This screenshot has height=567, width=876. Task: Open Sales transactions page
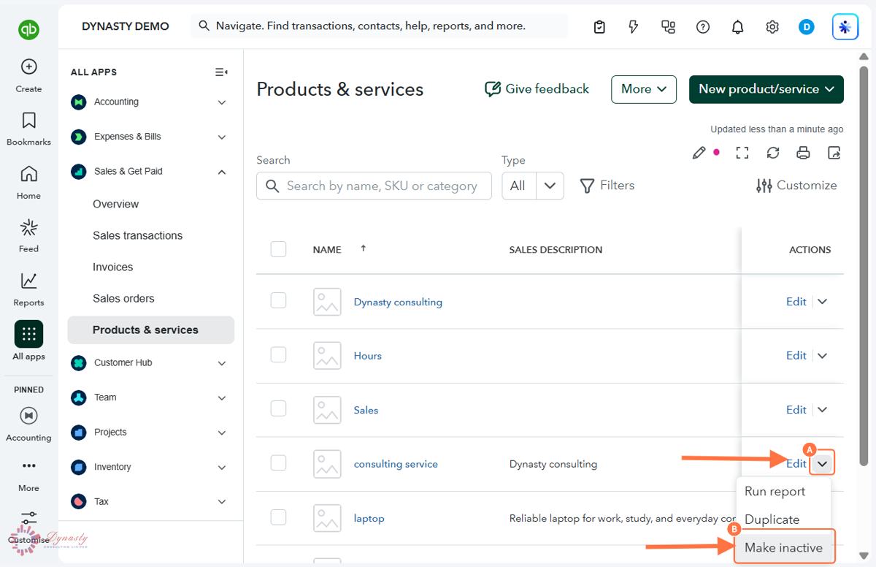137,235
